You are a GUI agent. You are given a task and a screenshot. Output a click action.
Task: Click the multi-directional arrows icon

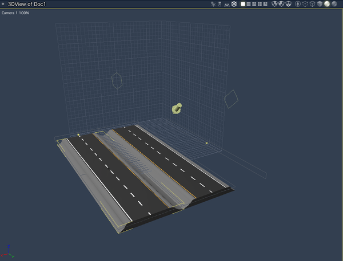point(234,4)
